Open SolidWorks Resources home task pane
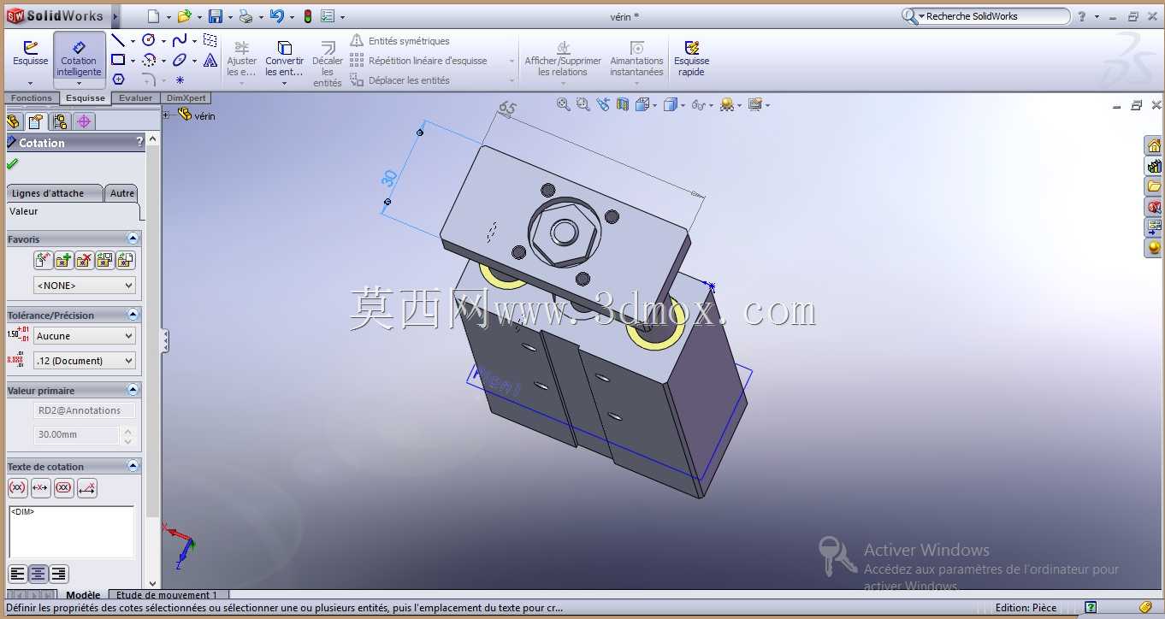 tap(1154, 145)
